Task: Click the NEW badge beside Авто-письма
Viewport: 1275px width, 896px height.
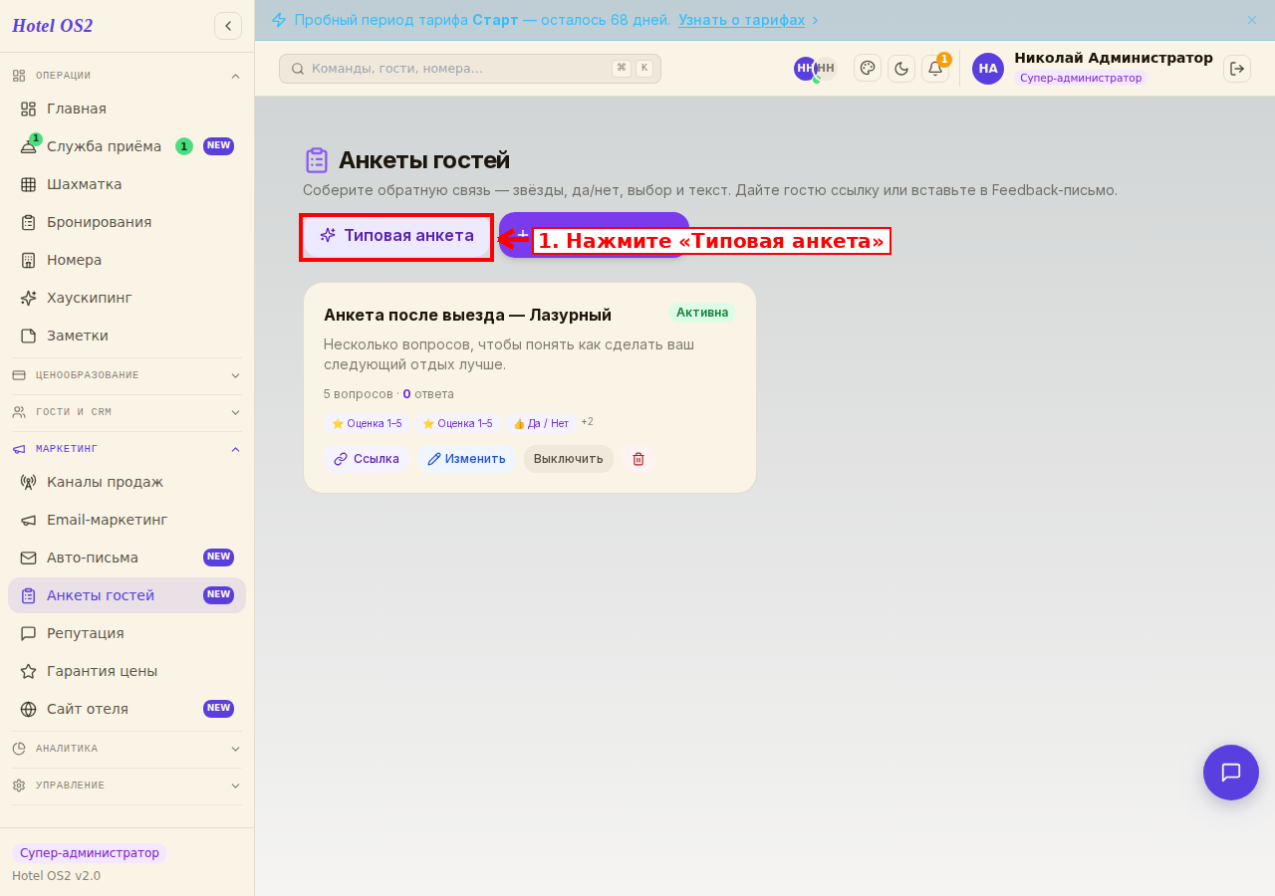Action: click(x=218, y=558)
